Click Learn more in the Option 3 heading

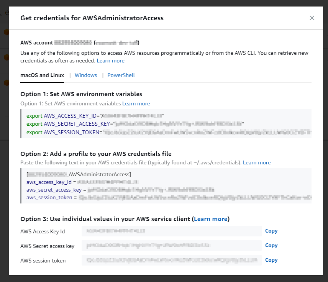coord(211,219)
